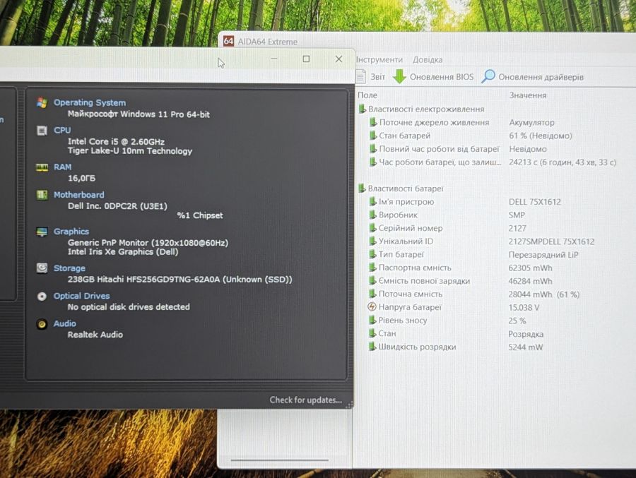Click the Storage drive icon
This screenshot has width=636, height=478.
tap(42, 268)
